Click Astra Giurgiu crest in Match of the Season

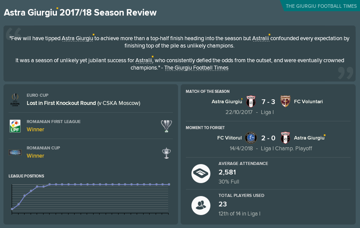coord(251,101)
